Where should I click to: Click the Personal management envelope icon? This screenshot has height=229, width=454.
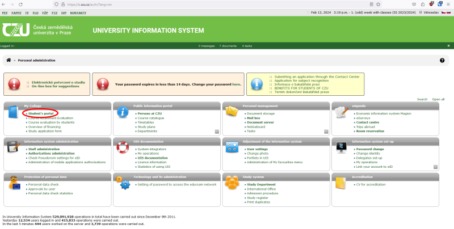click(232, 113)
